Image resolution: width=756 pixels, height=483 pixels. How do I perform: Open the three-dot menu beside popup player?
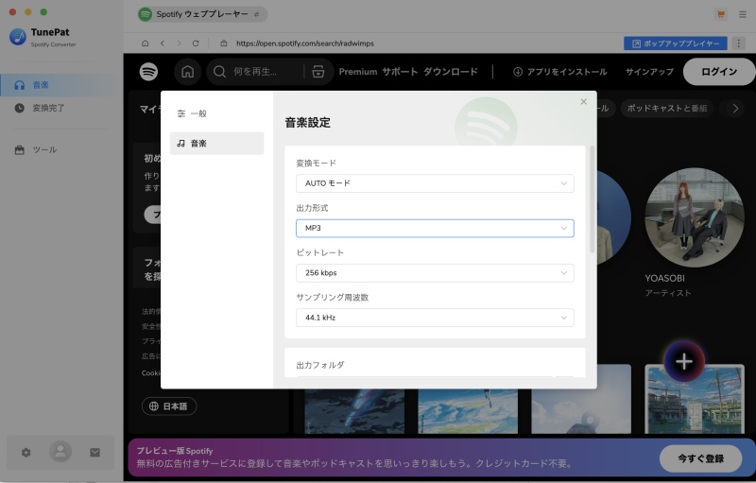click(738, 43)
